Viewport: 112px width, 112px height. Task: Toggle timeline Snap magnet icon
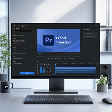pos(43,64)
